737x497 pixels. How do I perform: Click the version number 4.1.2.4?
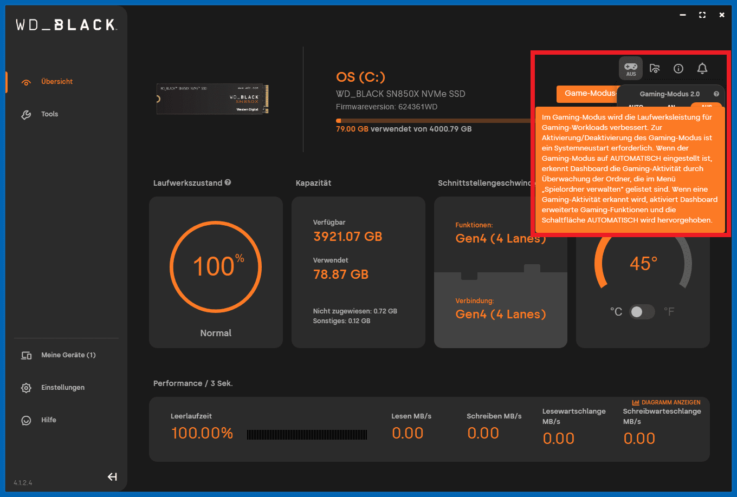pos(23,482)
